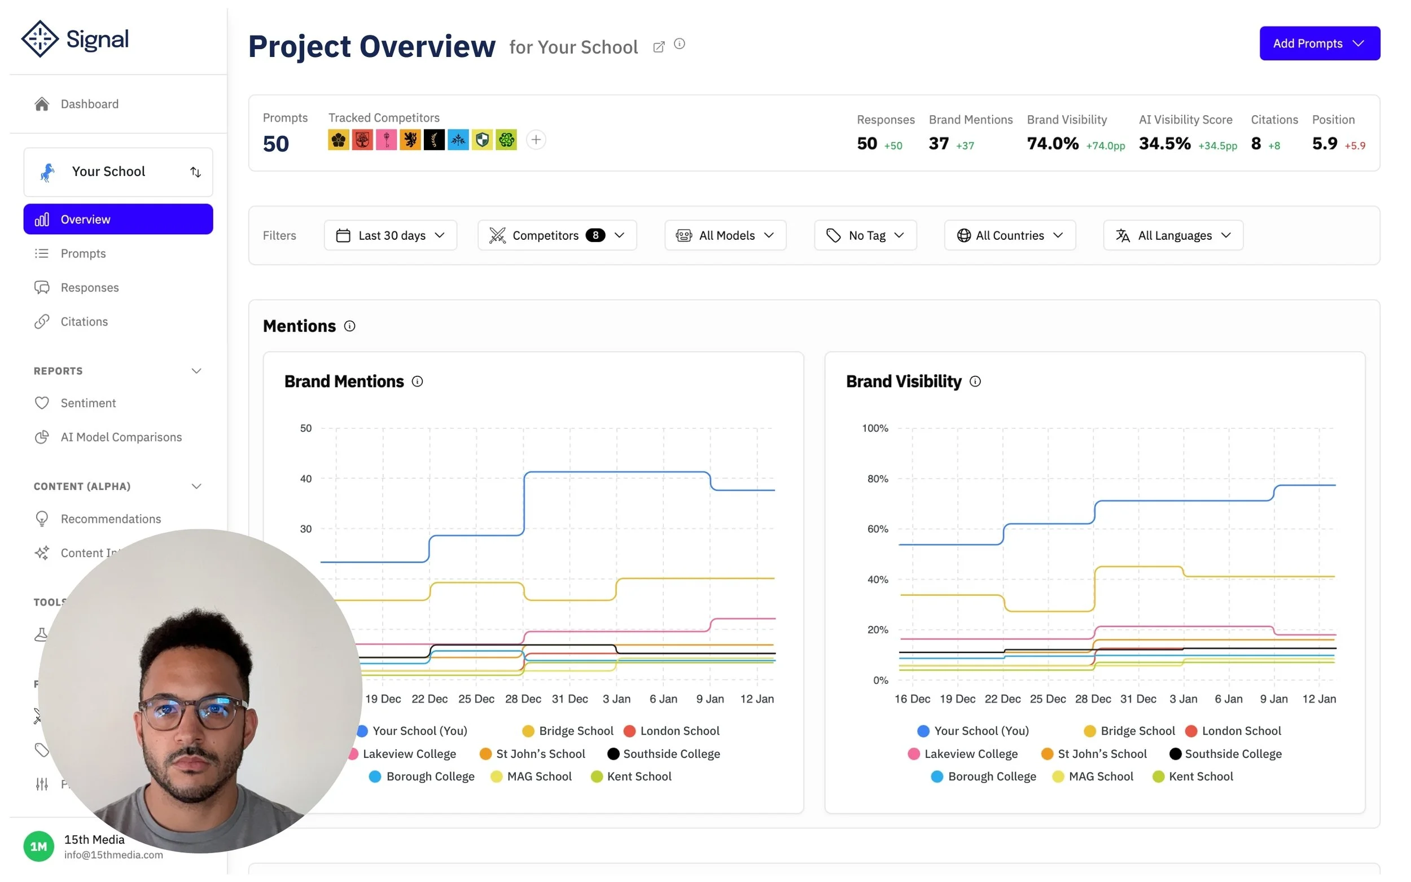The width and height of the screenshot is (1411, 882).
Task: Click the green shamrock competitor logo
Action: 506,140
